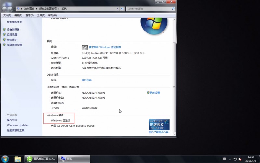Open 联机了解更多内容 link
The width and height of the screenshot is (260, 163).
pos(159,132)
